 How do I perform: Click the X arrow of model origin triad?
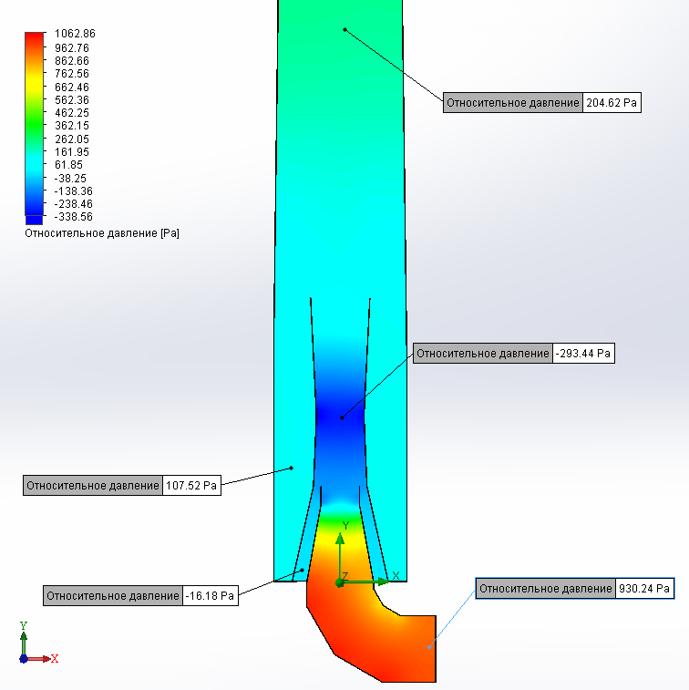tap(374, 581)
